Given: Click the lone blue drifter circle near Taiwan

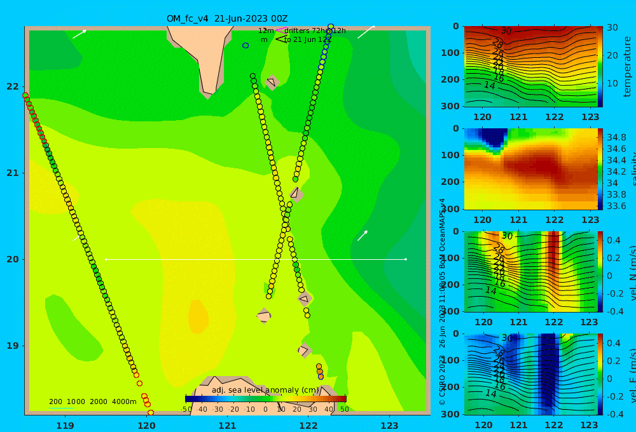Looking at the screenshot, I should tap(245, 45).
